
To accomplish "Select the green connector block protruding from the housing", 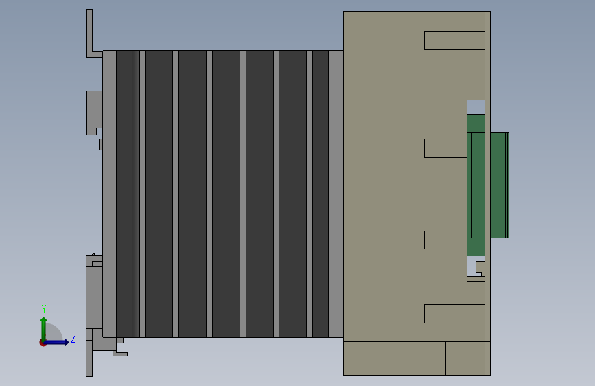I will (499, 185).
